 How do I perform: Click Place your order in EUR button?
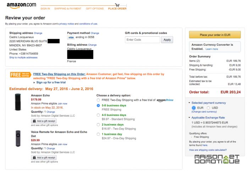[215, 35]
